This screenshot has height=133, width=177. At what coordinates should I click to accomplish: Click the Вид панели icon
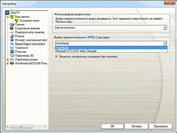coord(12,17)
